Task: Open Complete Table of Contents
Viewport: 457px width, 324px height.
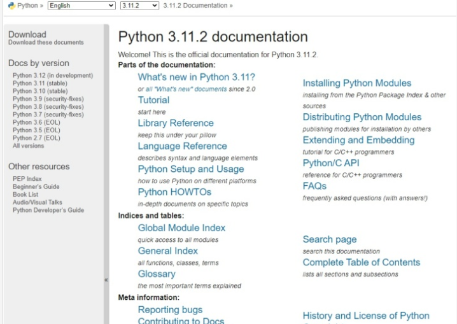Action: click(362, 262)
